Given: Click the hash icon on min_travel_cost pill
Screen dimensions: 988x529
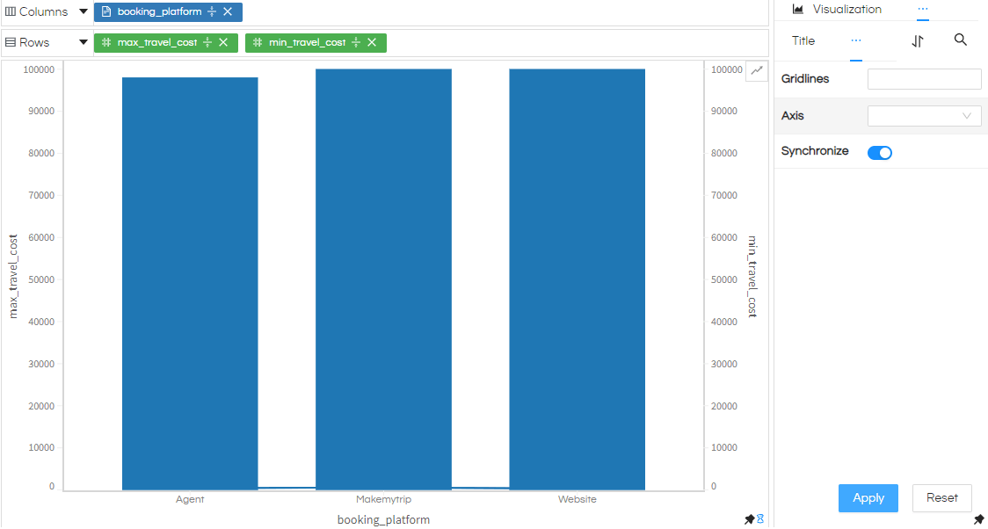Looking at the screenshot, I should [257, 42].
